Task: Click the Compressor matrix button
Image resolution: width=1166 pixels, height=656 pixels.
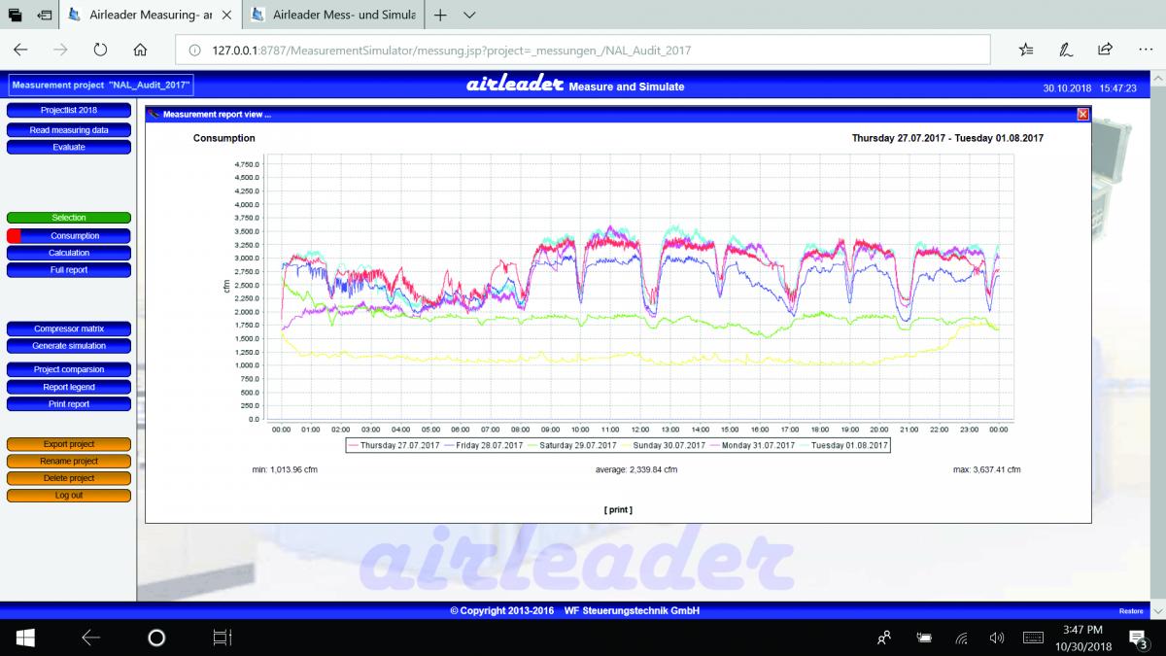Action: click(x=69, y=329)
